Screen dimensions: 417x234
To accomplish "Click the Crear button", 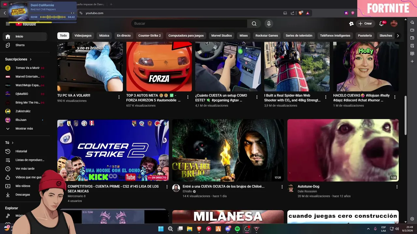I will (x=365, y=23).
